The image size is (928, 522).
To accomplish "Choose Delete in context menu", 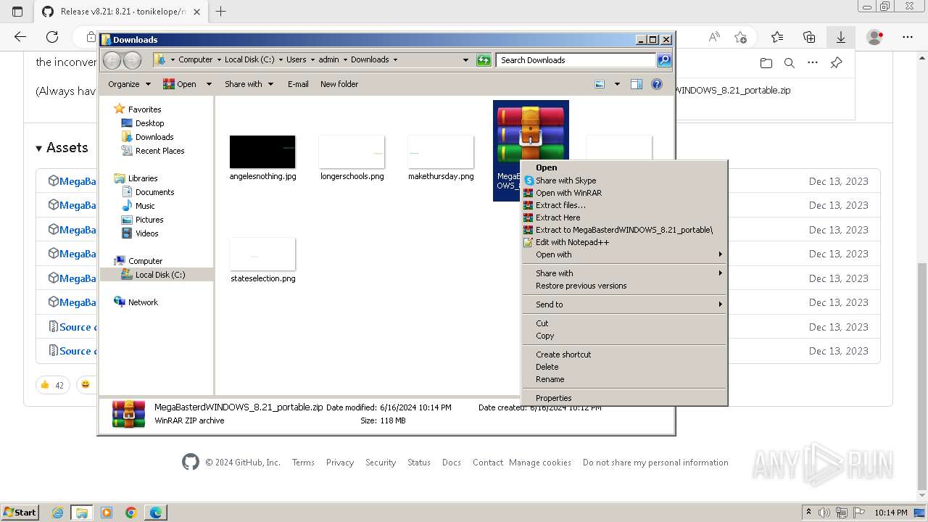I will 624,367.
